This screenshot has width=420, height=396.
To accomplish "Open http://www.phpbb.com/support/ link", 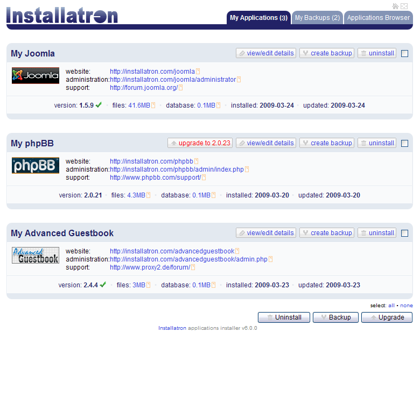I will (x=156, y=178).
